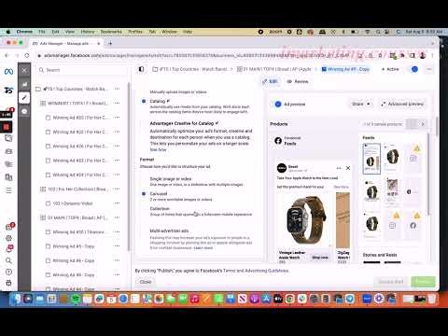Select the Catalog radio option

point(144,101)
